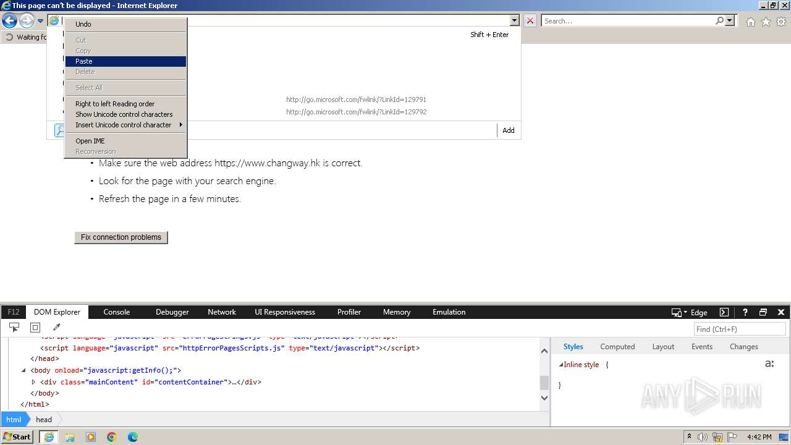The image size is (791, 445).
Task: Click the search magnifier in the Search box
Action: [x=719, y=20]
